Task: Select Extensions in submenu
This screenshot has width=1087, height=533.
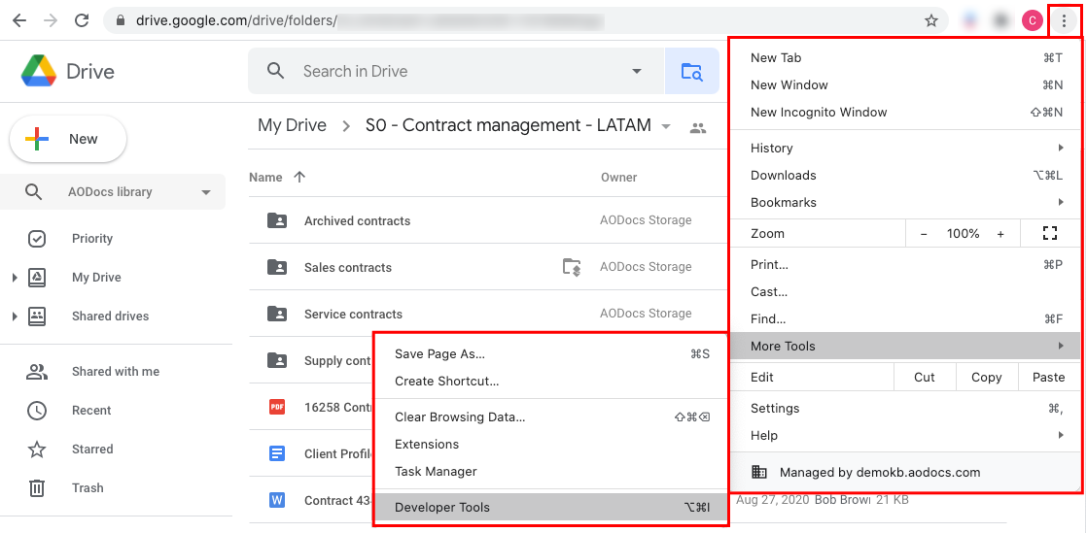Action: coord(551,444)
